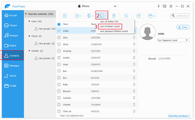Open the Sur l'appareil: Local dropdown
The width and height of the screenshot is (195, 120).
pyautogui.click(x=173, y=40)
